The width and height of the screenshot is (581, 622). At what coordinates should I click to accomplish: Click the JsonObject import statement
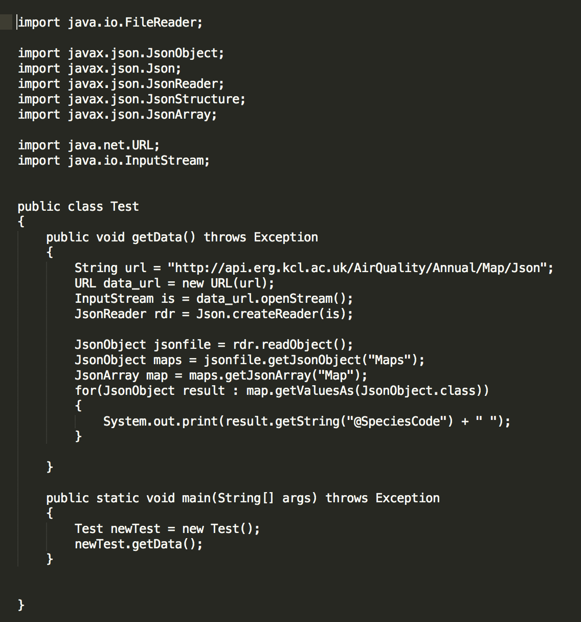pyautogui.click(x=121, y=53)
